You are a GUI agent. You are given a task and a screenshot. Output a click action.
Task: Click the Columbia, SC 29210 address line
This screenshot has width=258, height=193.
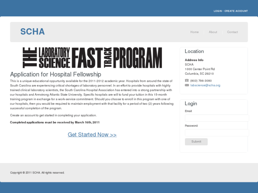tap(199, 74)
